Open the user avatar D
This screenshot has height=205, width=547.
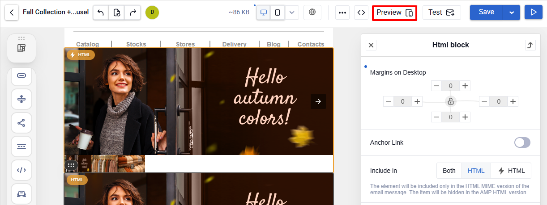152,13
